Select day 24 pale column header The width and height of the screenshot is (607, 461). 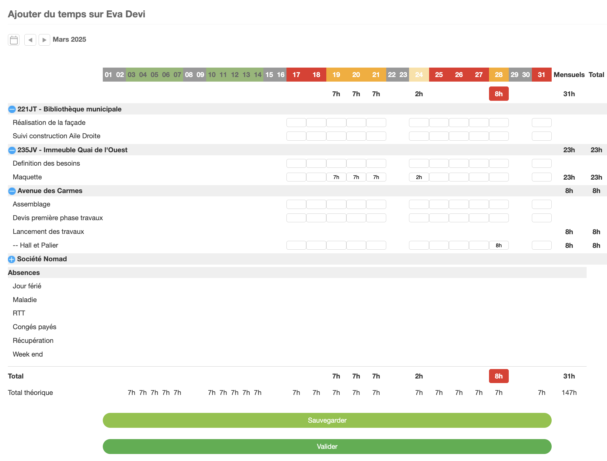pos(419,75)
